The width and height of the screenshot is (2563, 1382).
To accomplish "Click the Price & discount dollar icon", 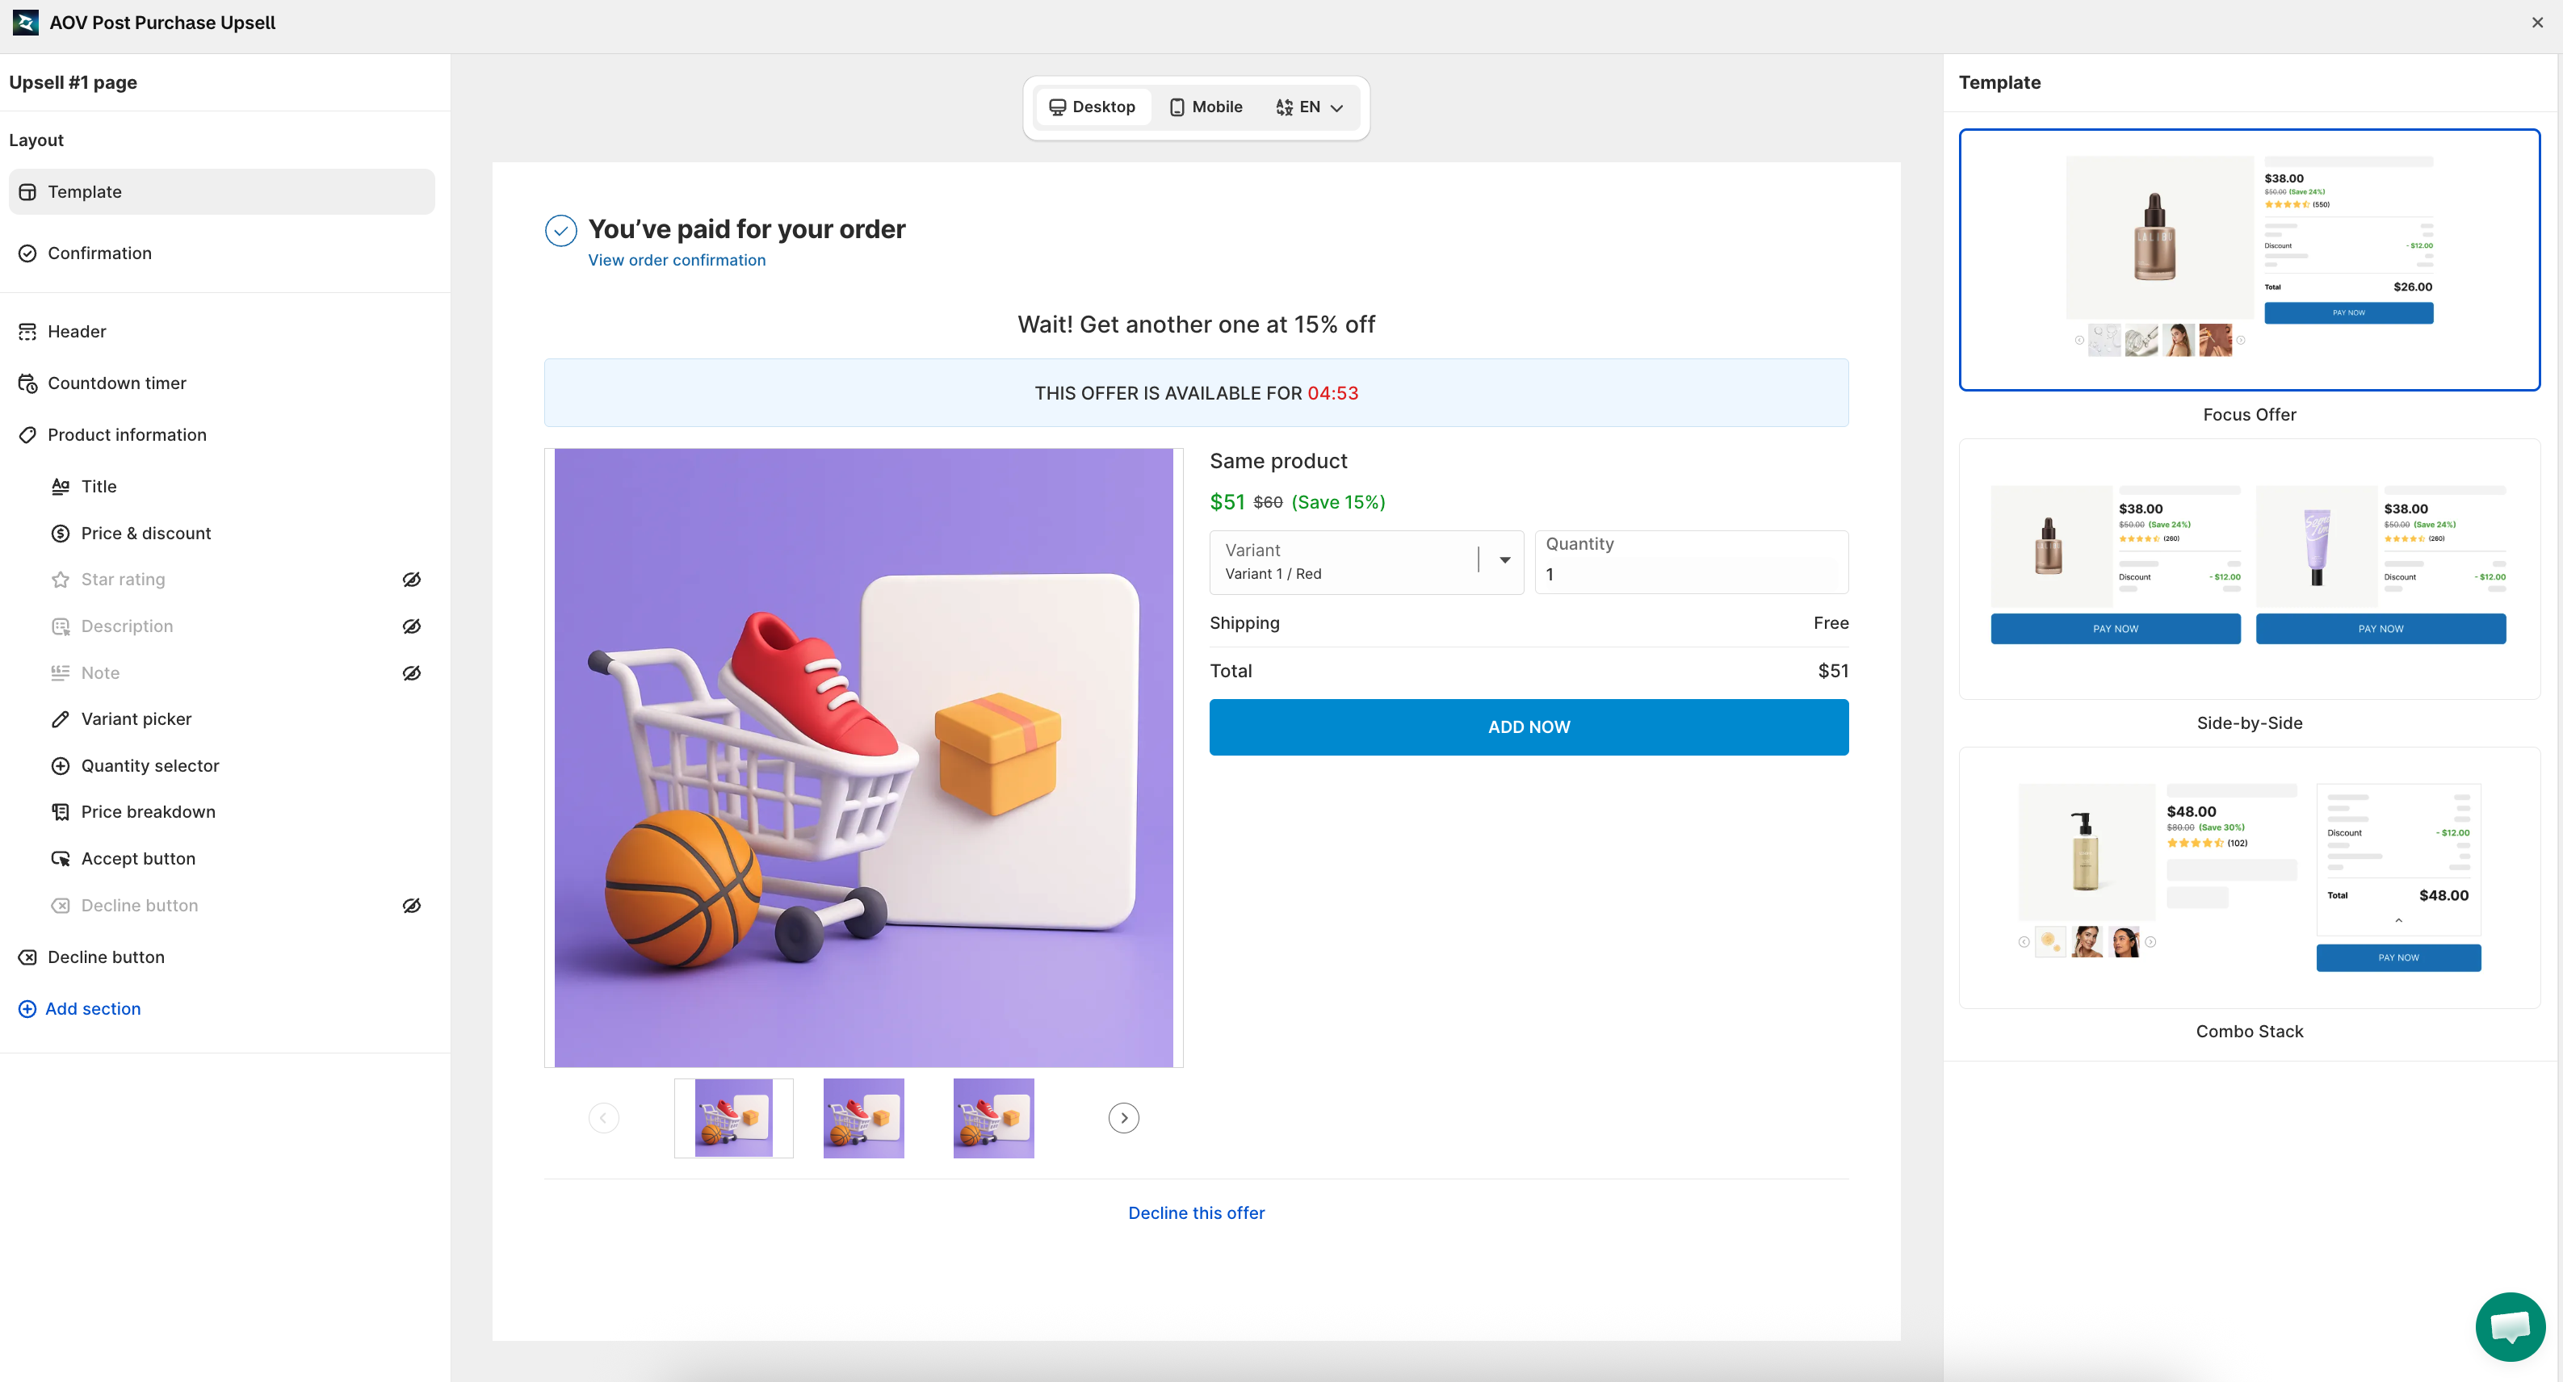I will 61,534.
